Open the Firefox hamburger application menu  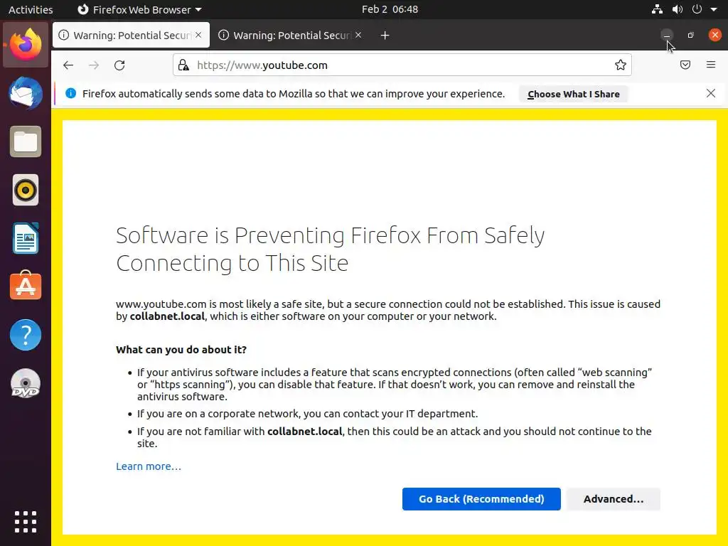pos(711,65)
